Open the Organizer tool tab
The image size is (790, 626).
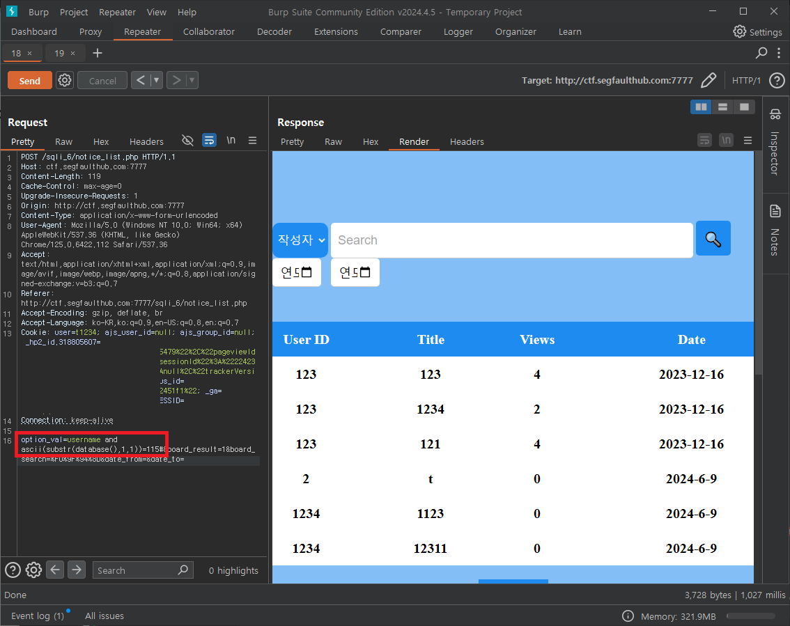click(x=516, y=32)
